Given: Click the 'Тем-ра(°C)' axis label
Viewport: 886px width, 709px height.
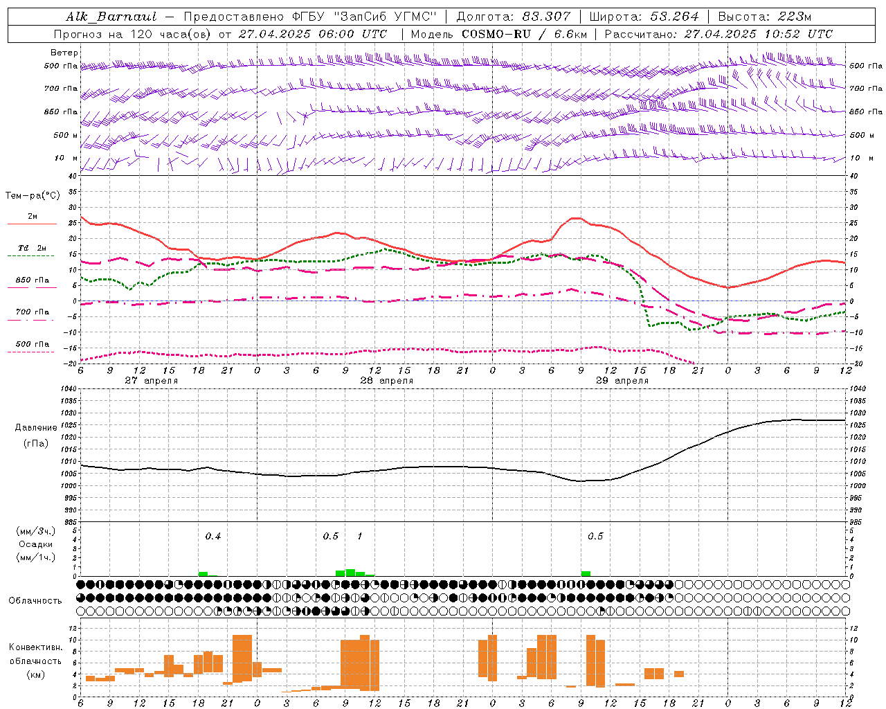Looking at the screenshot, I should tap(33, 196).
